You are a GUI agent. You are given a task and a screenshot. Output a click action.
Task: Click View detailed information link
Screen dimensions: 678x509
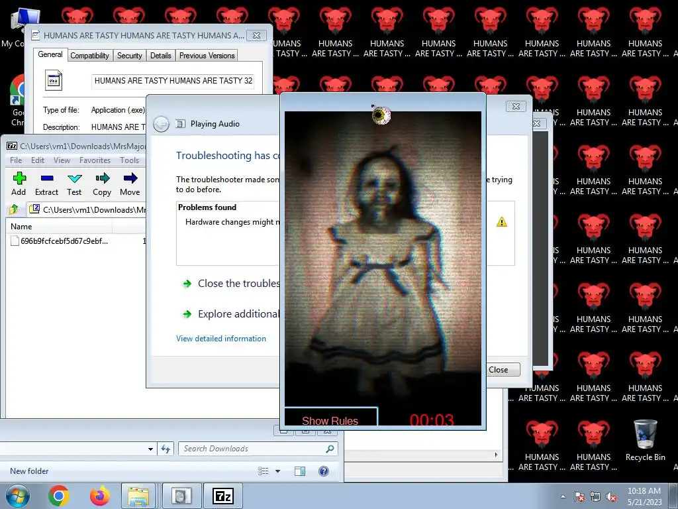(x=221, y=339)
